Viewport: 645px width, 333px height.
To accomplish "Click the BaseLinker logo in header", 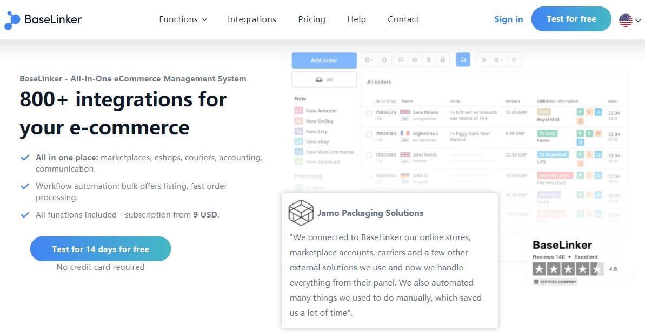I will (43, 19).
